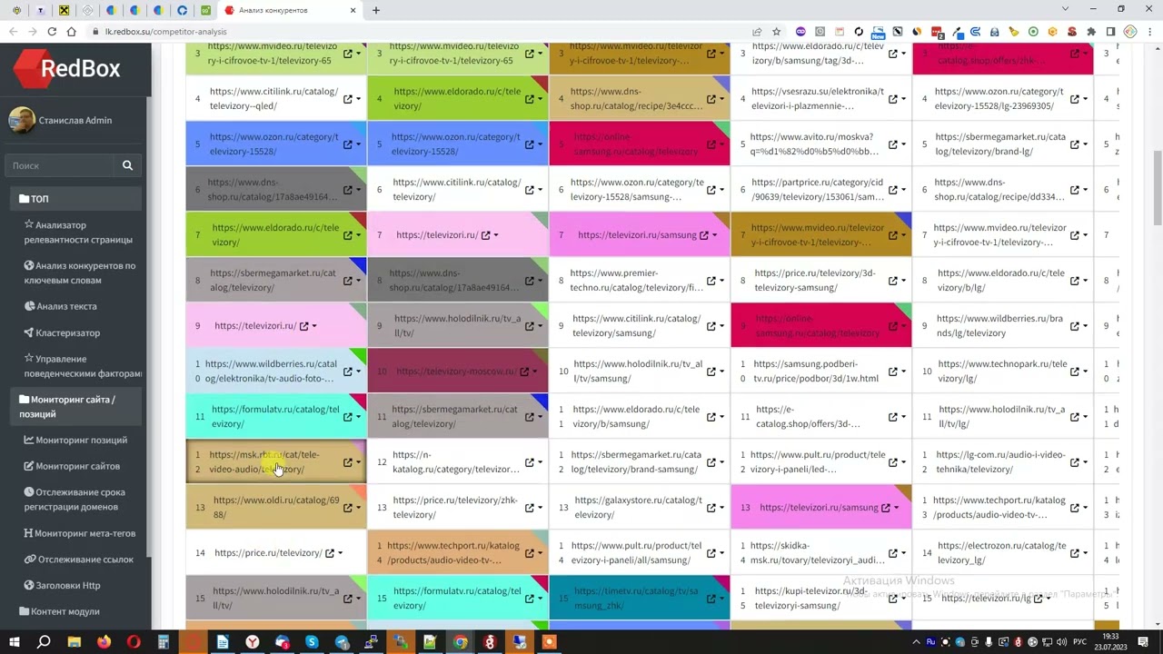Open external link icon for wildberries brands/lg cell

(1075, 326)
